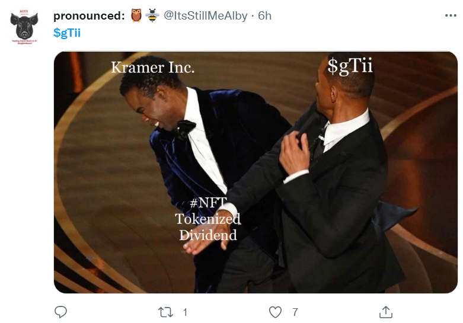Click the black bow tie in photo

coord(185,129)
